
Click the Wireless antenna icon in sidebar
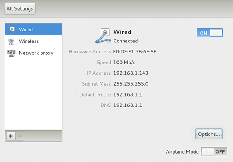11,41
